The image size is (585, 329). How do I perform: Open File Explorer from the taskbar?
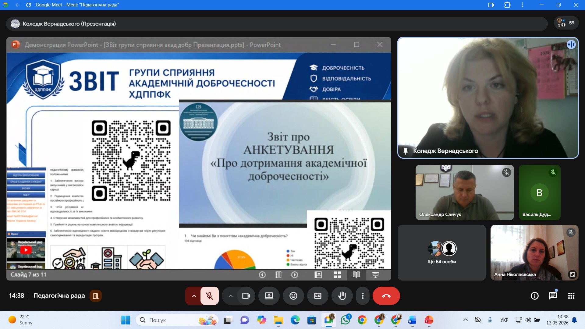278,320
